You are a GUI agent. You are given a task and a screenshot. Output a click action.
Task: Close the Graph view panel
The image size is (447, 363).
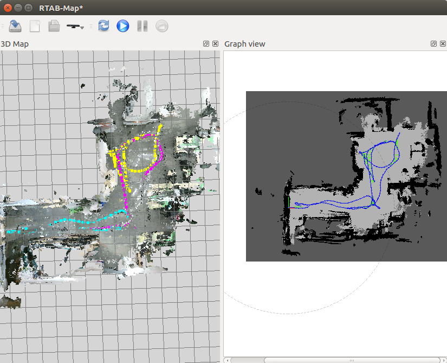click(x=442, y=43)
